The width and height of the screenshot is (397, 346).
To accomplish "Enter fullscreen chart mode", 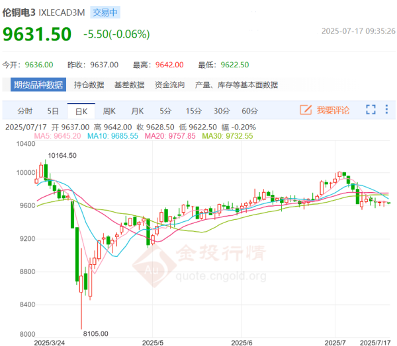I will [371, 110].
